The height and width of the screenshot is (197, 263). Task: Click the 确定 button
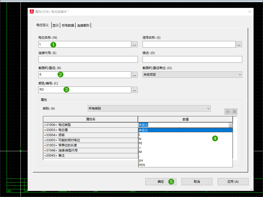pyautogui.click(x=161, y=182)
